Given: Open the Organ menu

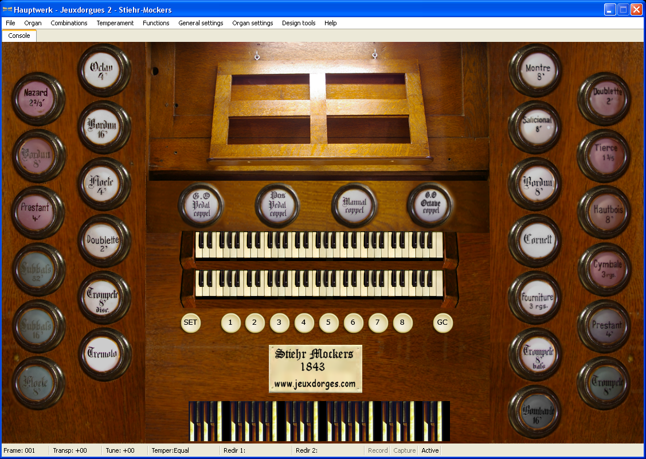Looking at the screenshot, I should click(x=33, y=23).
